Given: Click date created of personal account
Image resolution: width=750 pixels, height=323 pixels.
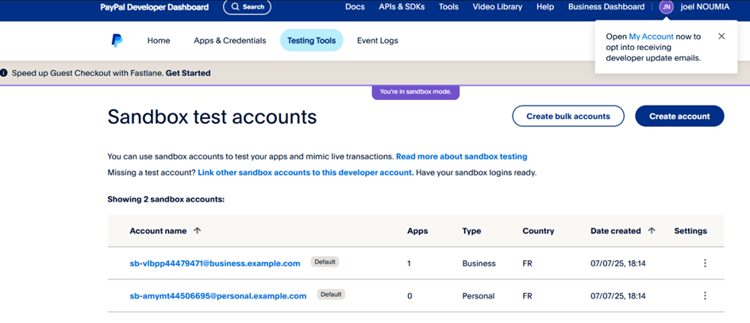Looking at the screenshot, I should coord(618,296).
